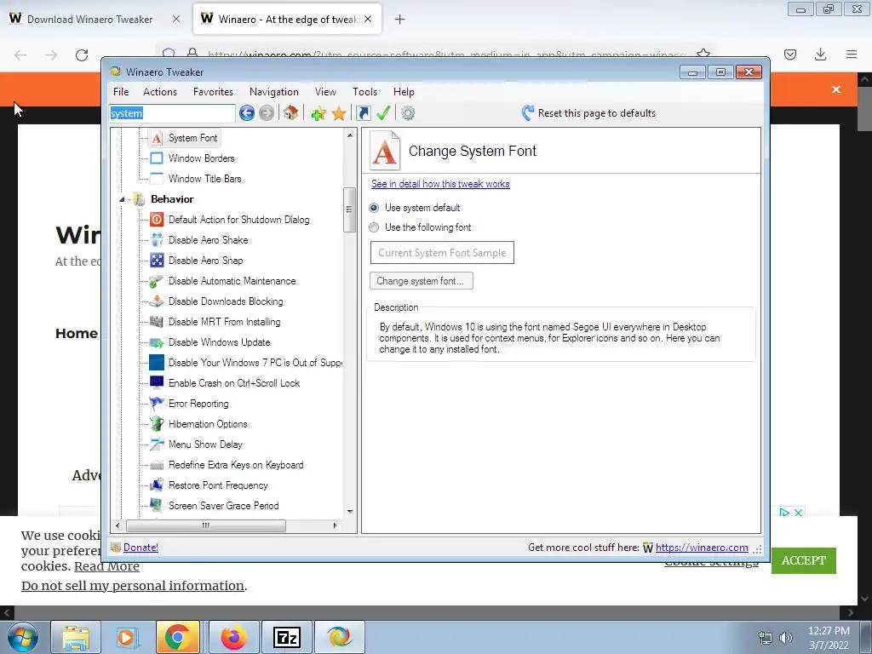Click the volume speaker tray icon
872x654 pixels.
click(786, 638)
